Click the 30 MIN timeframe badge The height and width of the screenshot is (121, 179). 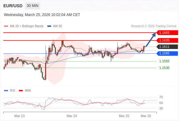coord(32,6)
